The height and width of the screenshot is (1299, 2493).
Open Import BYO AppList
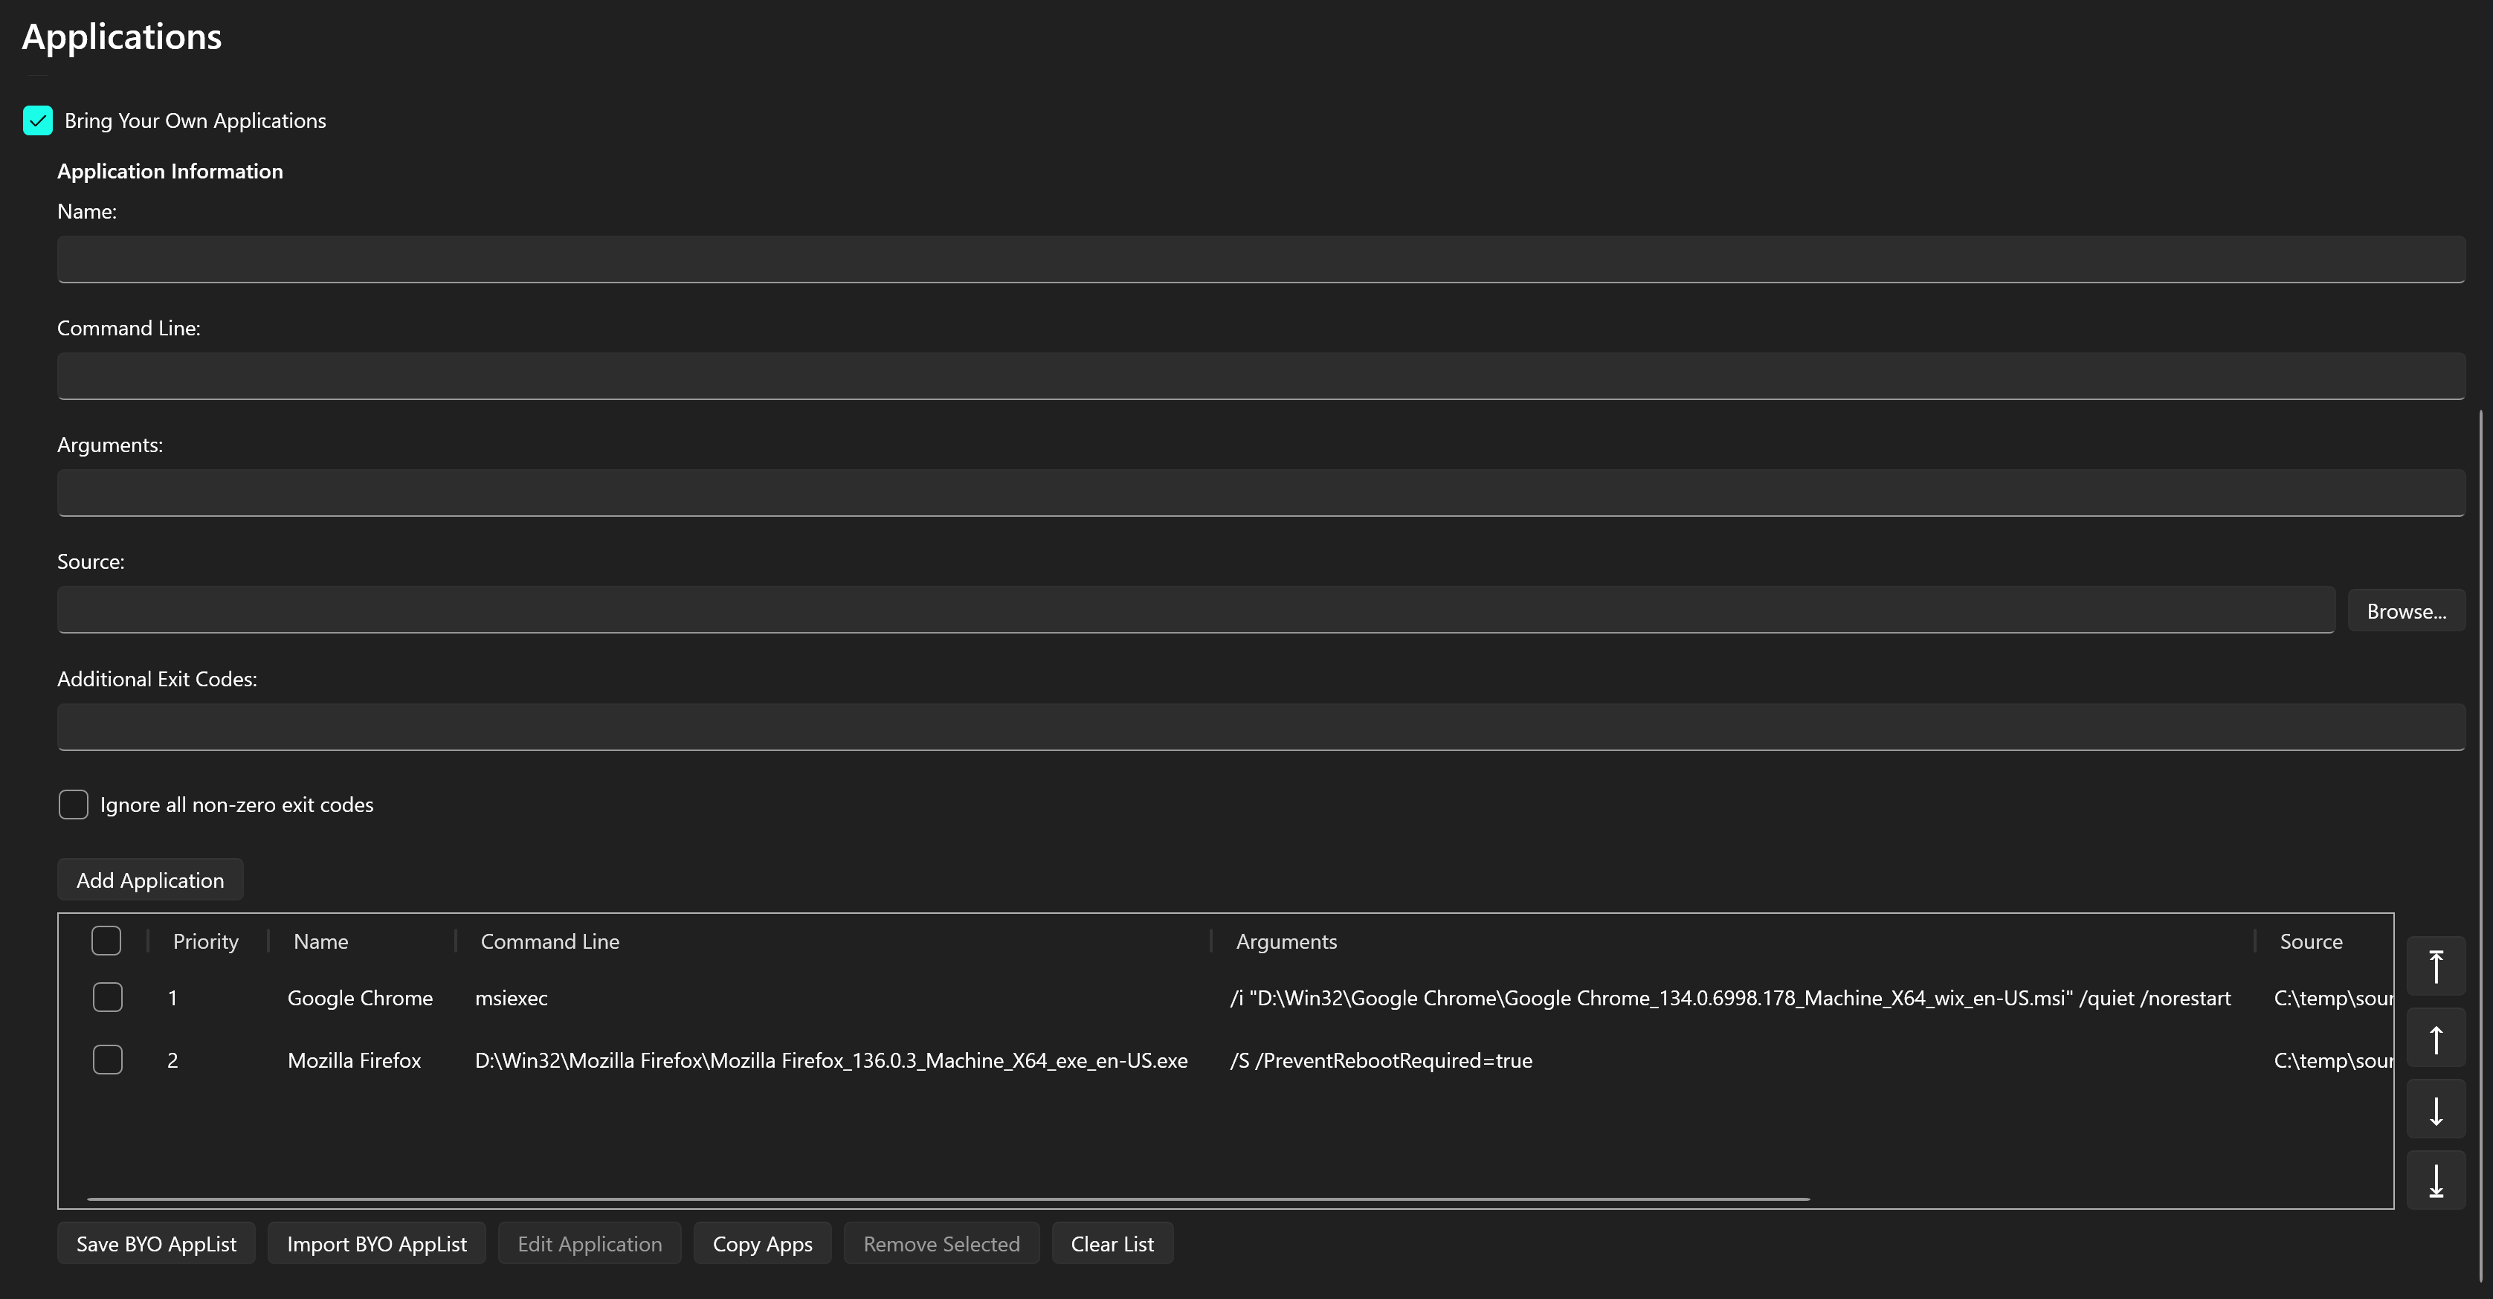pos(376,1244)
